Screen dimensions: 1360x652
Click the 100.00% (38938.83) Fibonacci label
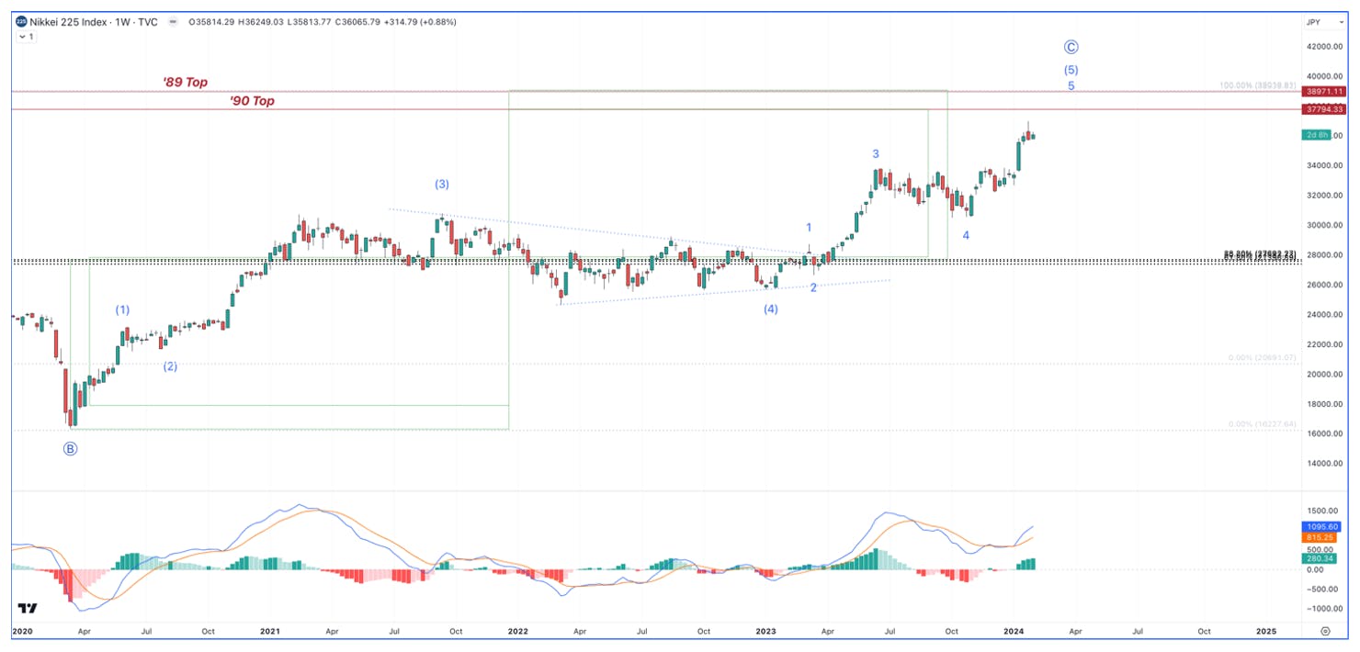[x=1257, y=85]
